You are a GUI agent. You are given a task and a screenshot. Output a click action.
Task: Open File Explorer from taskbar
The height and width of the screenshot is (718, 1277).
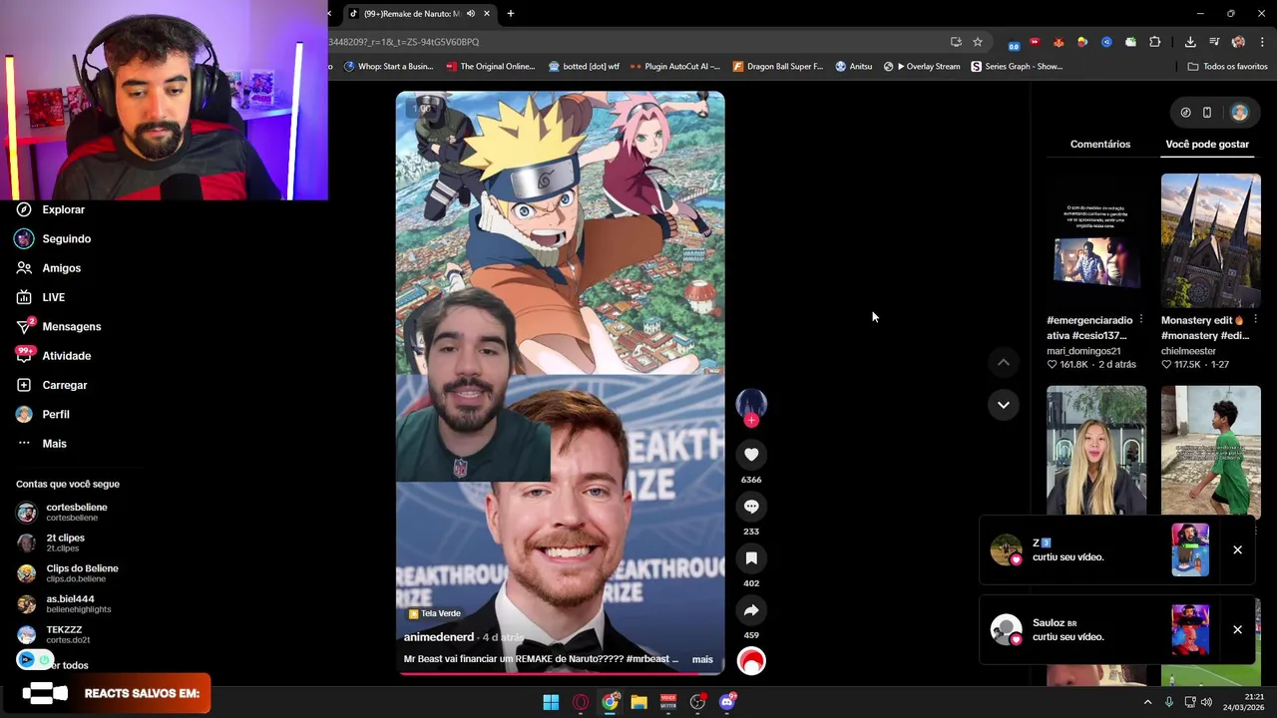click(638, 702)
